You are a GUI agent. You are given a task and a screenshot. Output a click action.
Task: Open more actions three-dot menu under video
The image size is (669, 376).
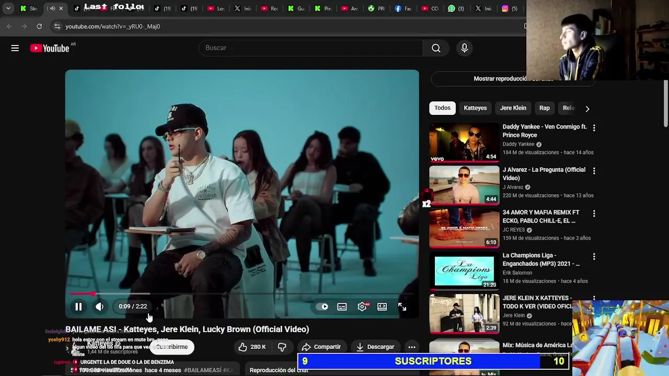tap(412, 347)
